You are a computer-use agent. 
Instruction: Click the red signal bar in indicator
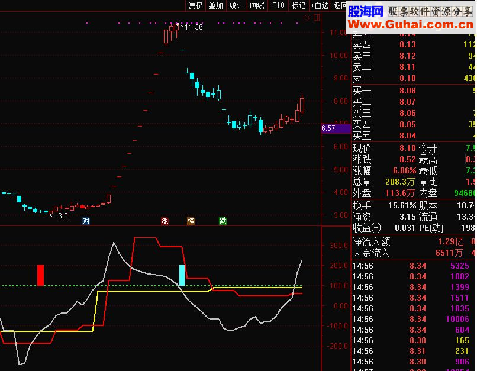pyautogui.click(x=40, y=275)
